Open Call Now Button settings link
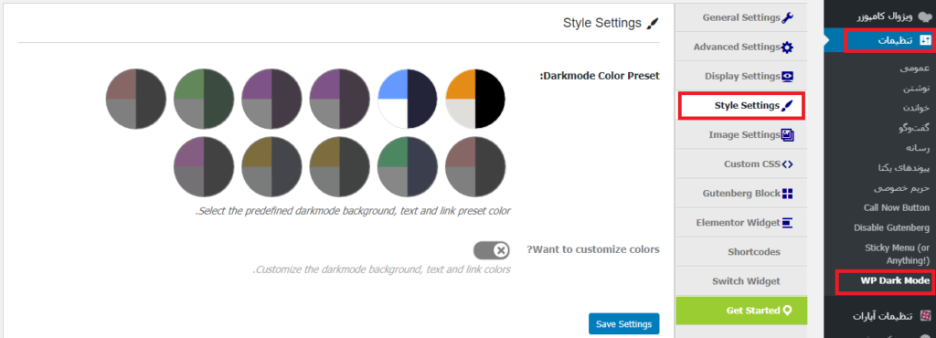Image resolution: width=936 pixels, height=338 pixels. (x=896, y=207)
